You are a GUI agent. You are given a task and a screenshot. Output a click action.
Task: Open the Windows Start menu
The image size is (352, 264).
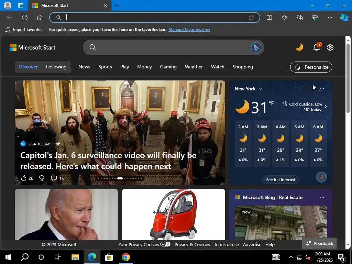pyautogui.click(x=8, y=257)
